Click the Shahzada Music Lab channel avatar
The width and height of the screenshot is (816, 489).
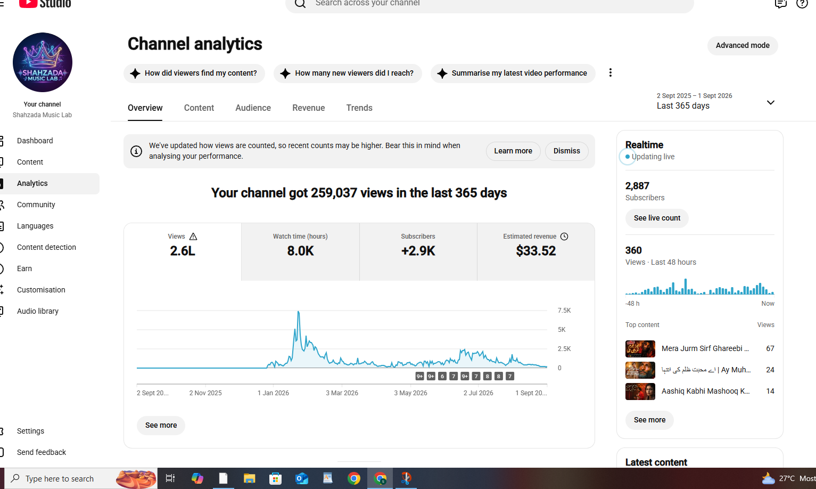(43, 62)
